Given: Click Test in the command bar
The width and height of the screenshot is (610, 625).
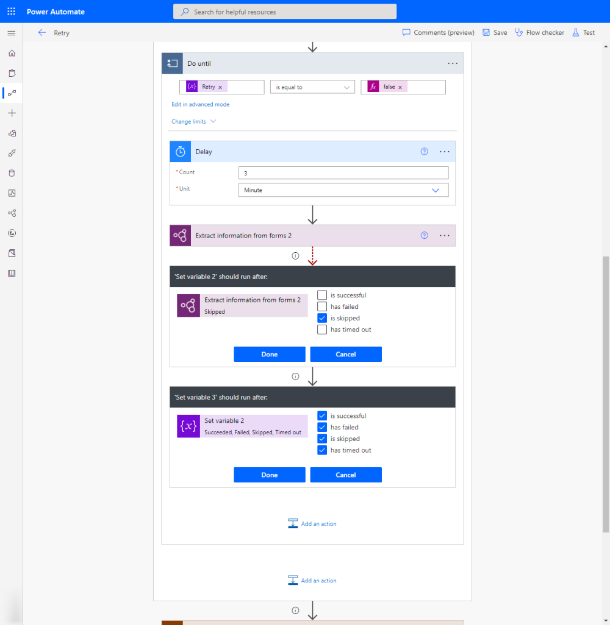Looking at the screenshot, I should pos(583,33).
